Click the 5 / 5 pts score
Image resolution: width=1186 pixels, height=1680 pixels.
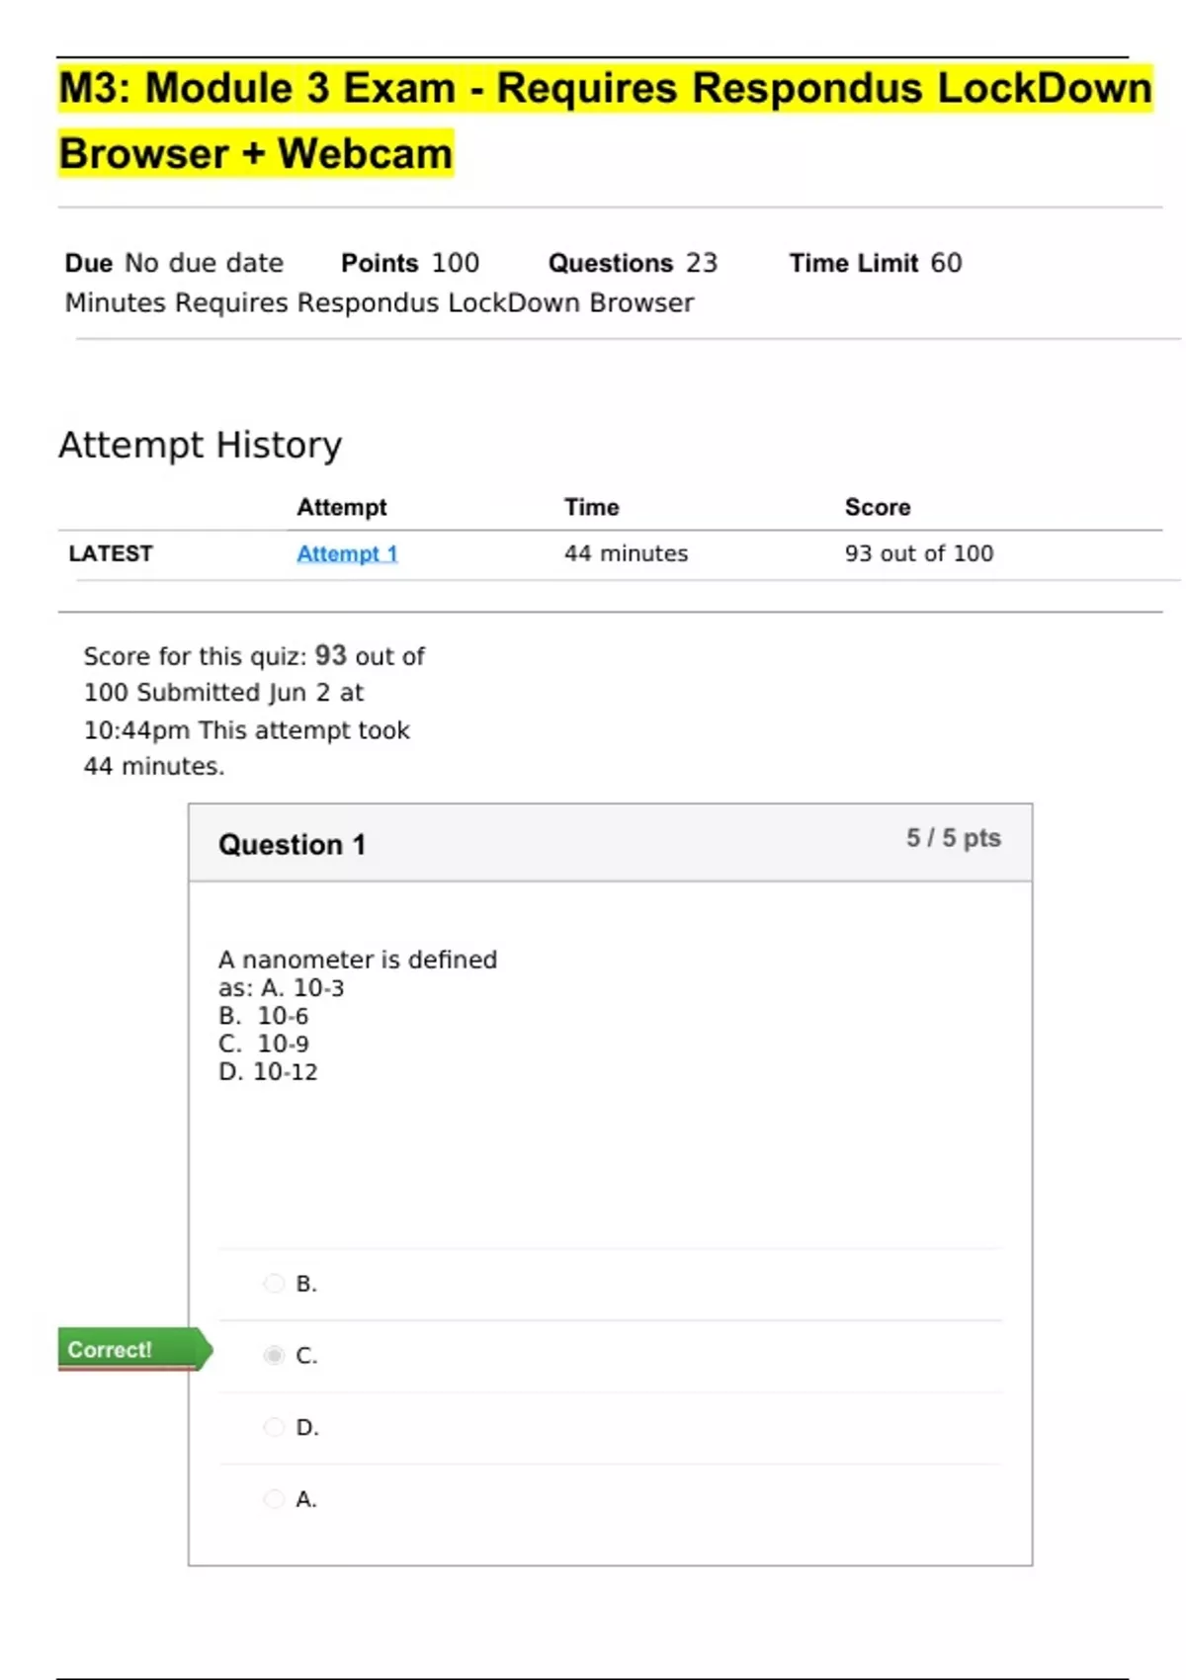[x=953, y=838]
